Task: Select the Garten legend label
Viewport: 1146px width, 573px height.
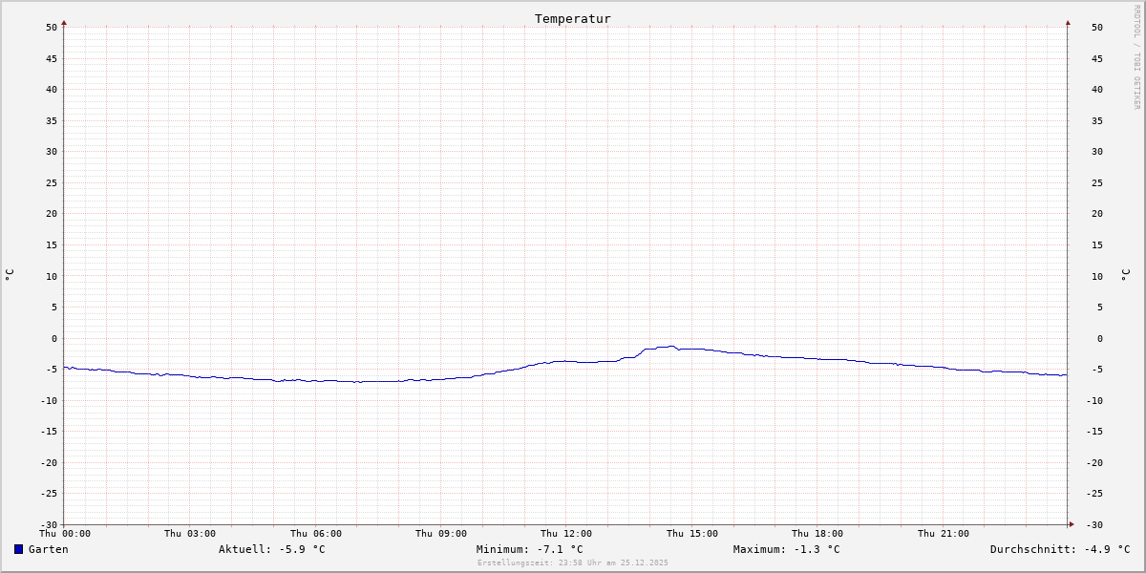Action: pyautogui.click(x=48, y=549)
